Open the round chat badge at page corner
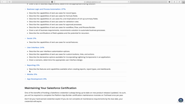Viewport: 185px width, 104px height. (181, 100)
